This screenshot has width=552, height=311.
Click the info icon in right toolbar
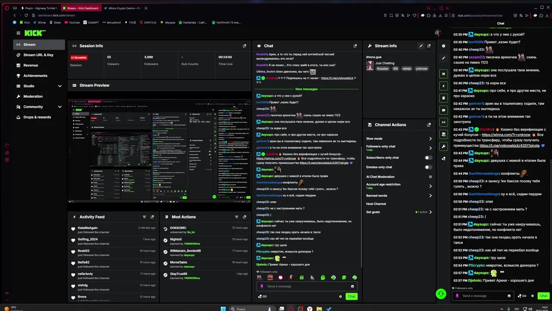443,46
